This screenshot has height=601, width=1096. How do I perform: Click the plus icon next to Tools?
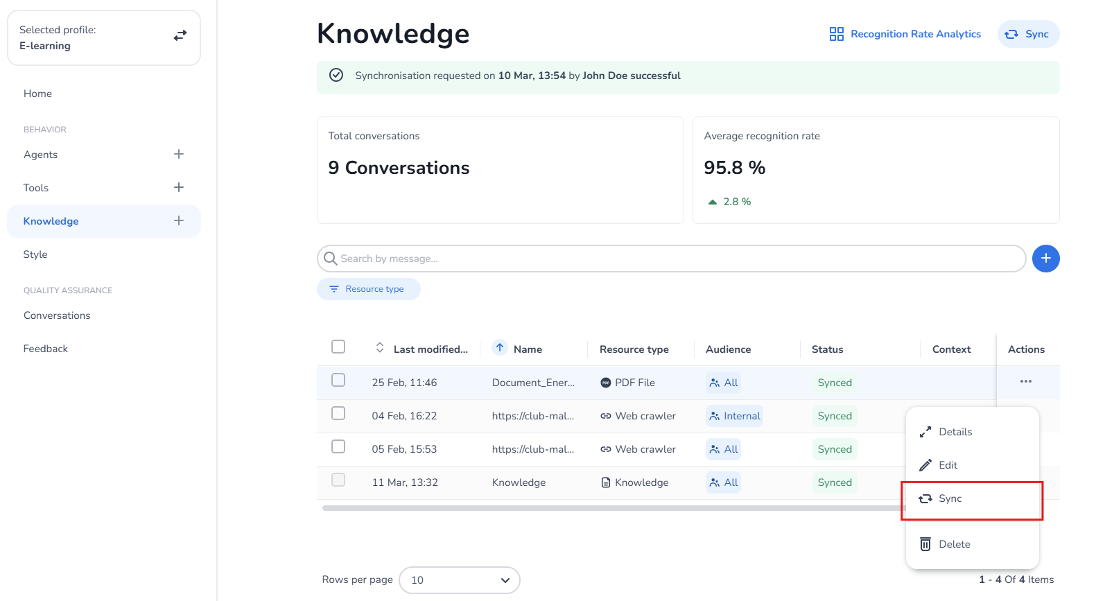point(179,187)
